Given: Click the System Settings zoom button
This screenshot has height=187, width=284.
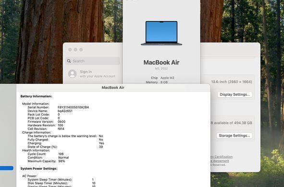Looking at the screenshot, I should (x=81, y=50).
